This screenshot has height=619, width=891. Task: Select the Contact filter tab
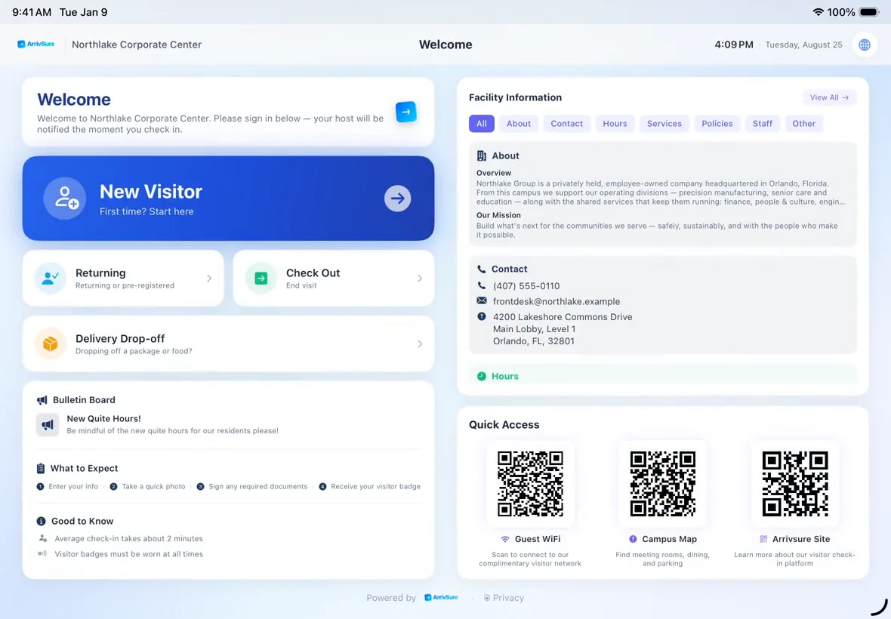(566, 123)
